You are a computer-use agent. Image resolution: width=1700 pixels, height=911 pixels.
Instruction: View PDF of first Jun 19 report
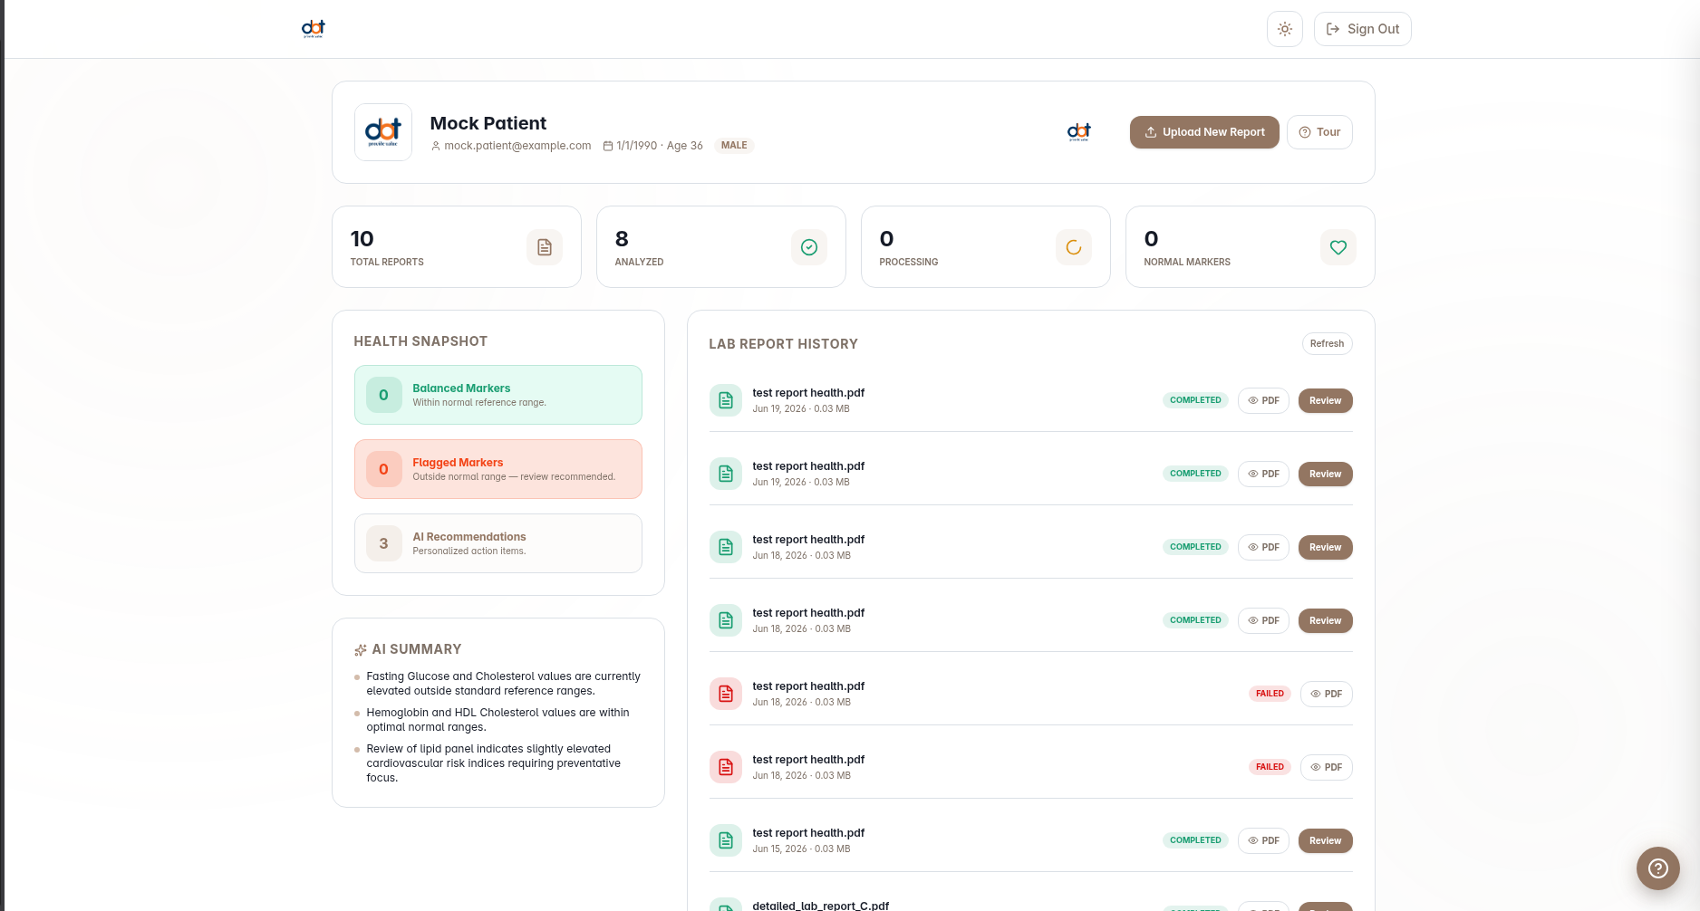click(1263, 400)
